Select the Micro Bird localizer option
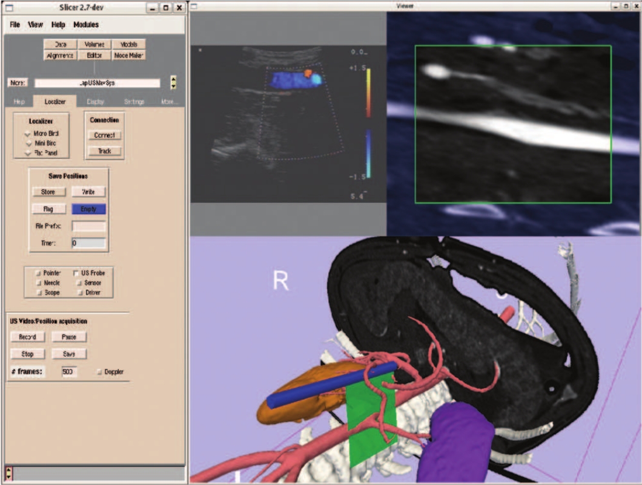 [27, 133]
